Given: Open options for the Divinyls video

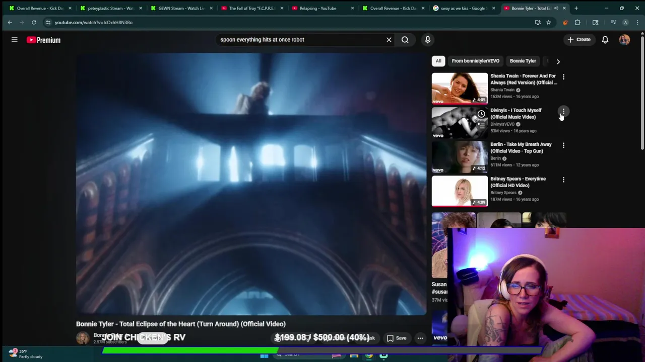Looking at the screenshot, I should (x=563, y=111).
